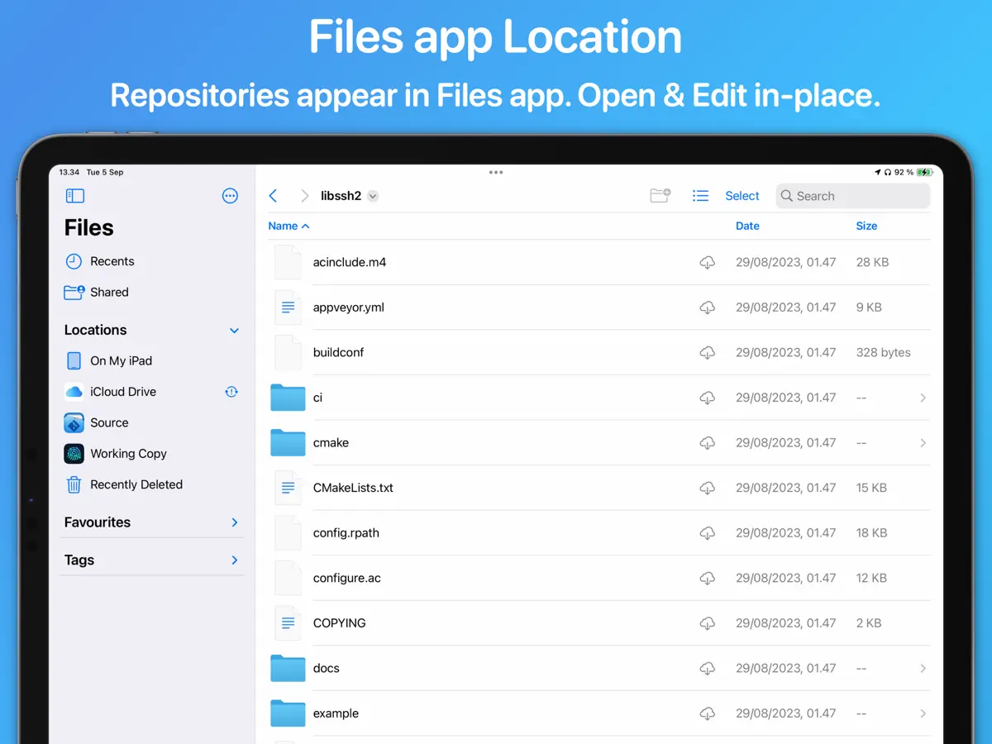The width and height of the screenshot is (992, 744).
Task: Expand docs folder row chevron
Action: point(923,668)
